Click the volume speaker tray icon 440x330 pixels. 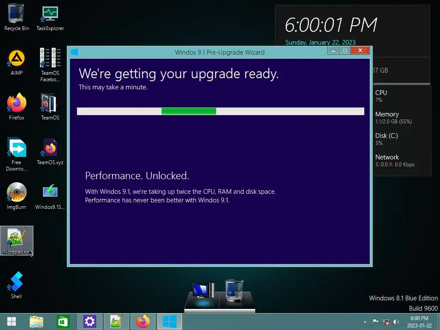pyautogui.click(x=396, y=321)
